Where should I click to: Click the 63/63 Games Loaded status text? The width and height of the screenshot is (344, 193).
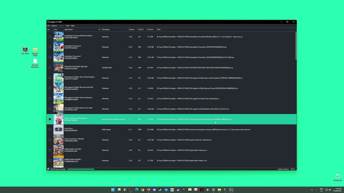58,169
